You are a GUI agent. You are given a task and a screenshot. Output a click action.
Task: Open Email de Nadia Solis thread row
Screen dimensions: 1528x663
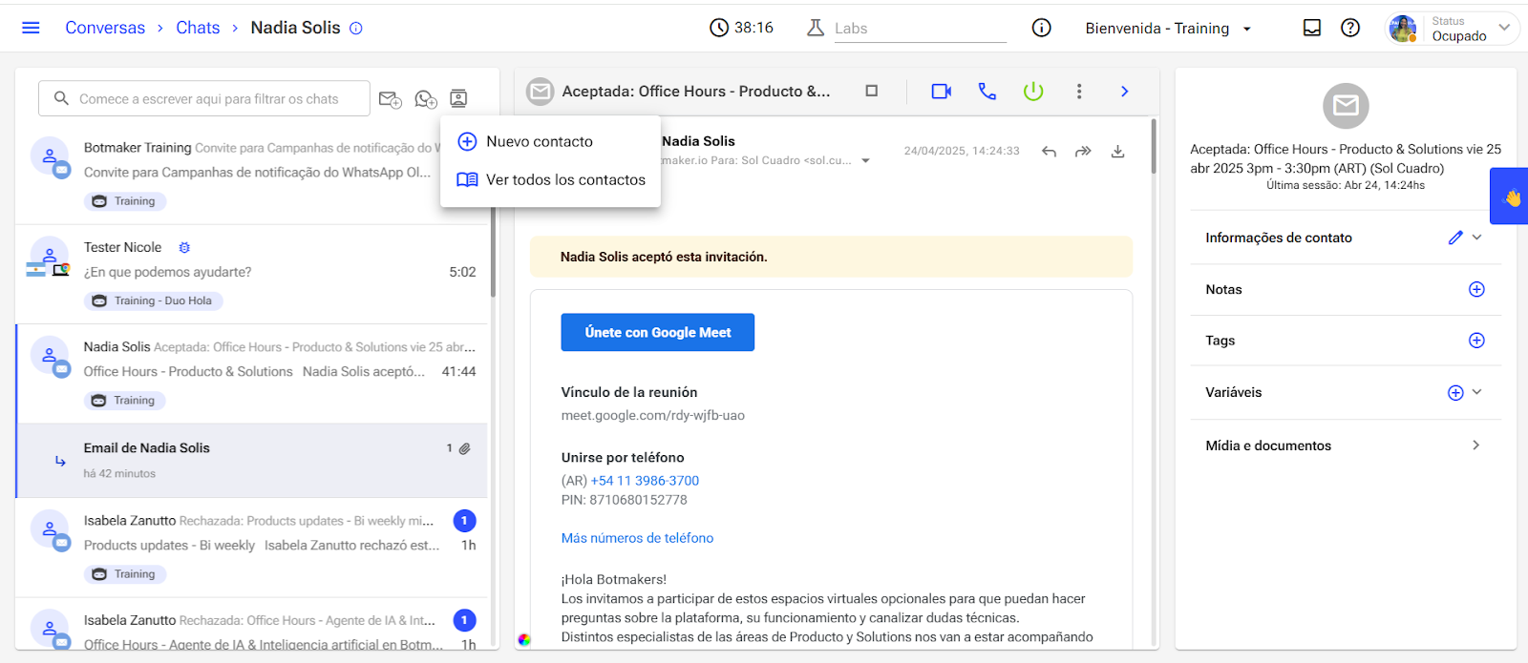point(252,460)
